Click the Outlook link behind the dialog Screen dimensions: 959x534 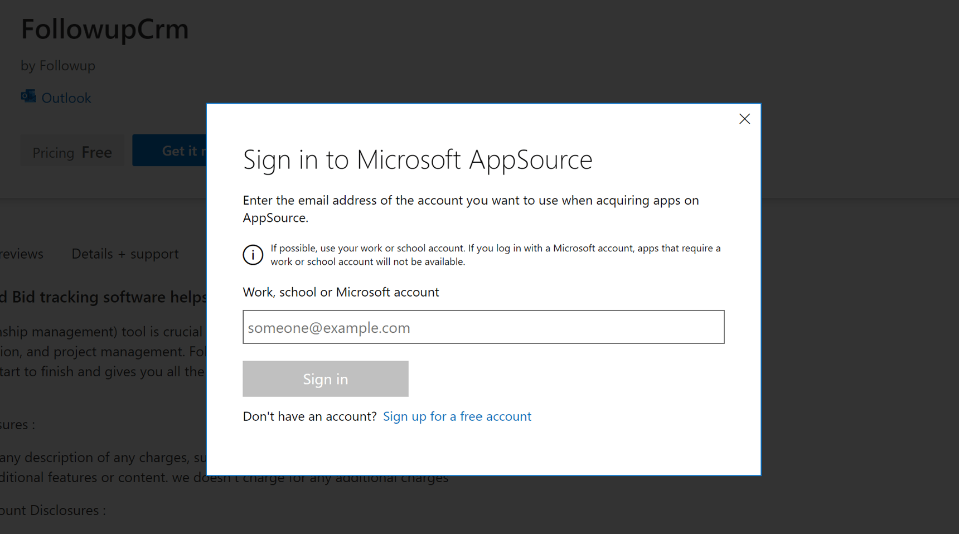tap(66, 98)
